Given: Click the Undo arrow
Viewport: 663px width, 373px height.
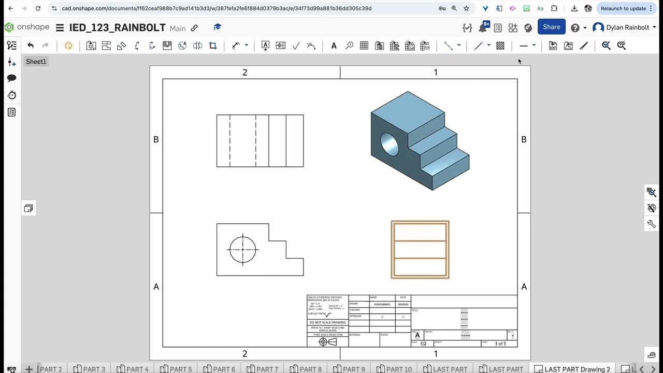Looking at the screenshot, I should click(x=31, y=46).
